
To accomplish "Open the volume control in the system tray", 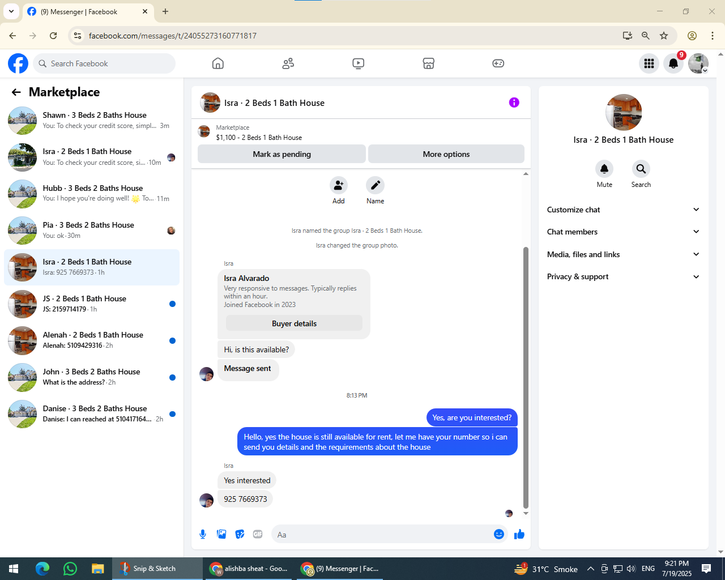I will (x=632, y=569).
